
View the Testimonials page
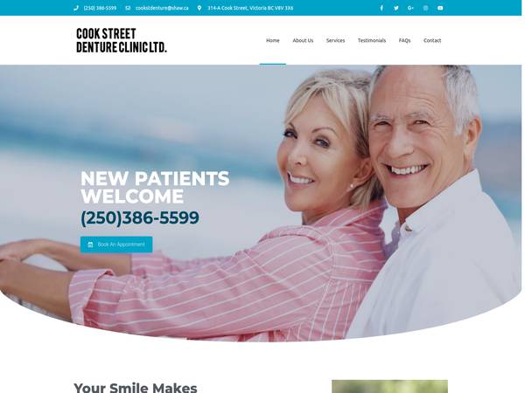tap(372, 40)
